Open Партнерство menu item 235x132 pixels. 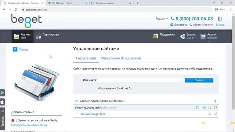point(47,36)
